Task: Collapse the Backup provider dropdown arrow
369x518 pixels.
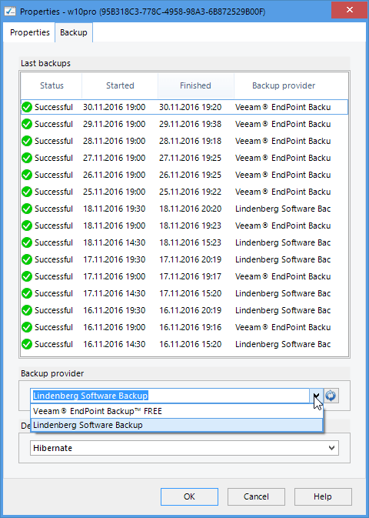Action: click(x=316, y=396)
